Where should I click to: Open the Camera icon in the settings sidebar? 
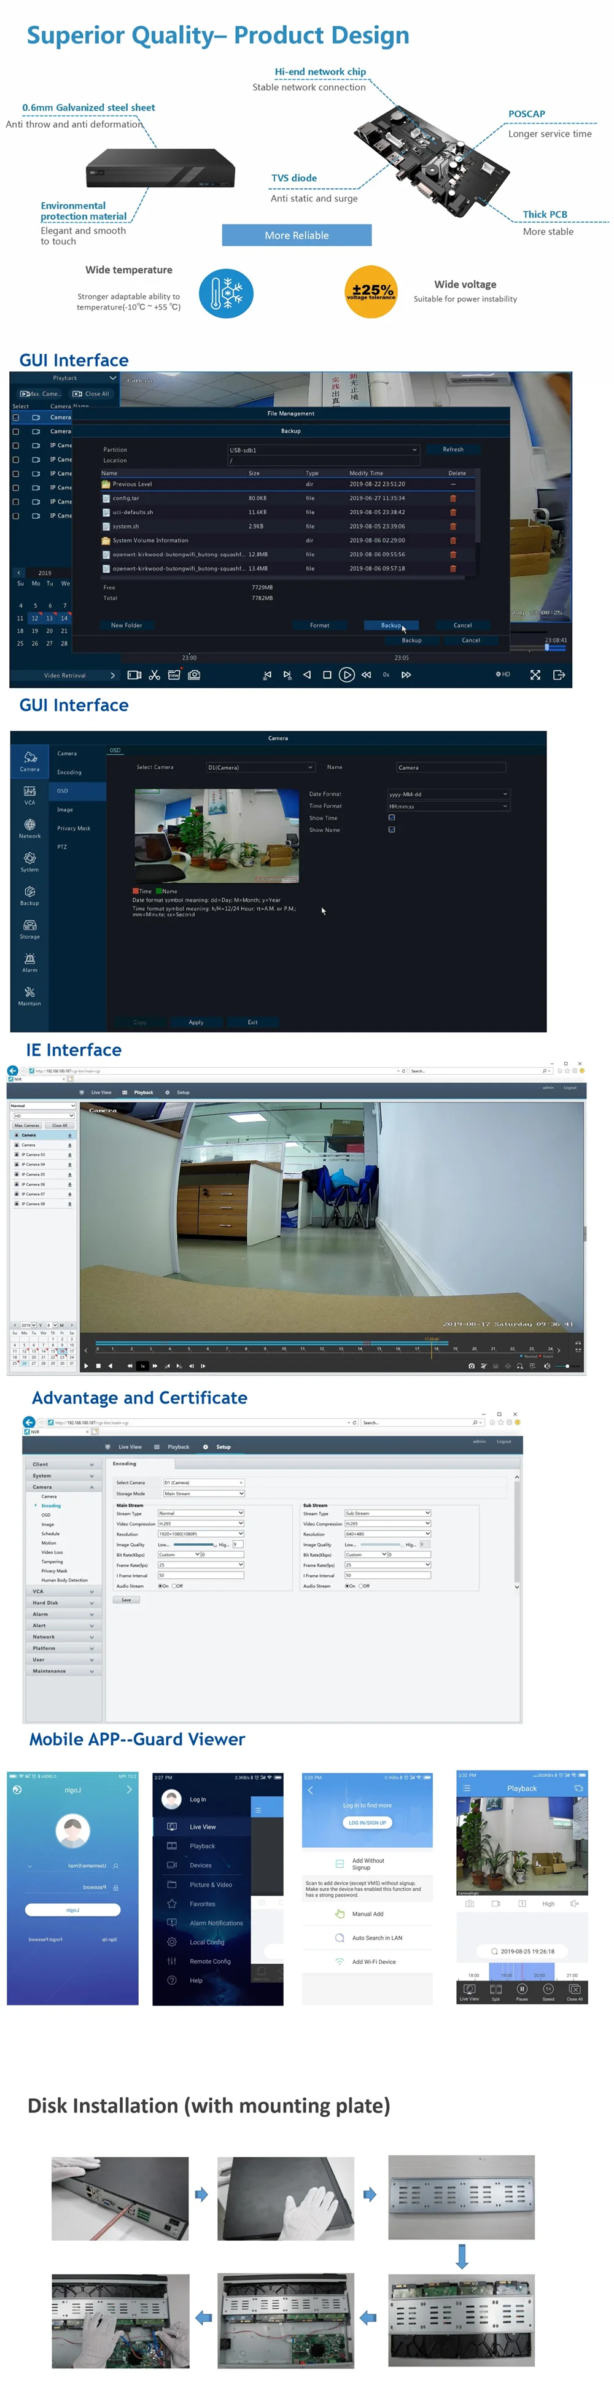29,756
